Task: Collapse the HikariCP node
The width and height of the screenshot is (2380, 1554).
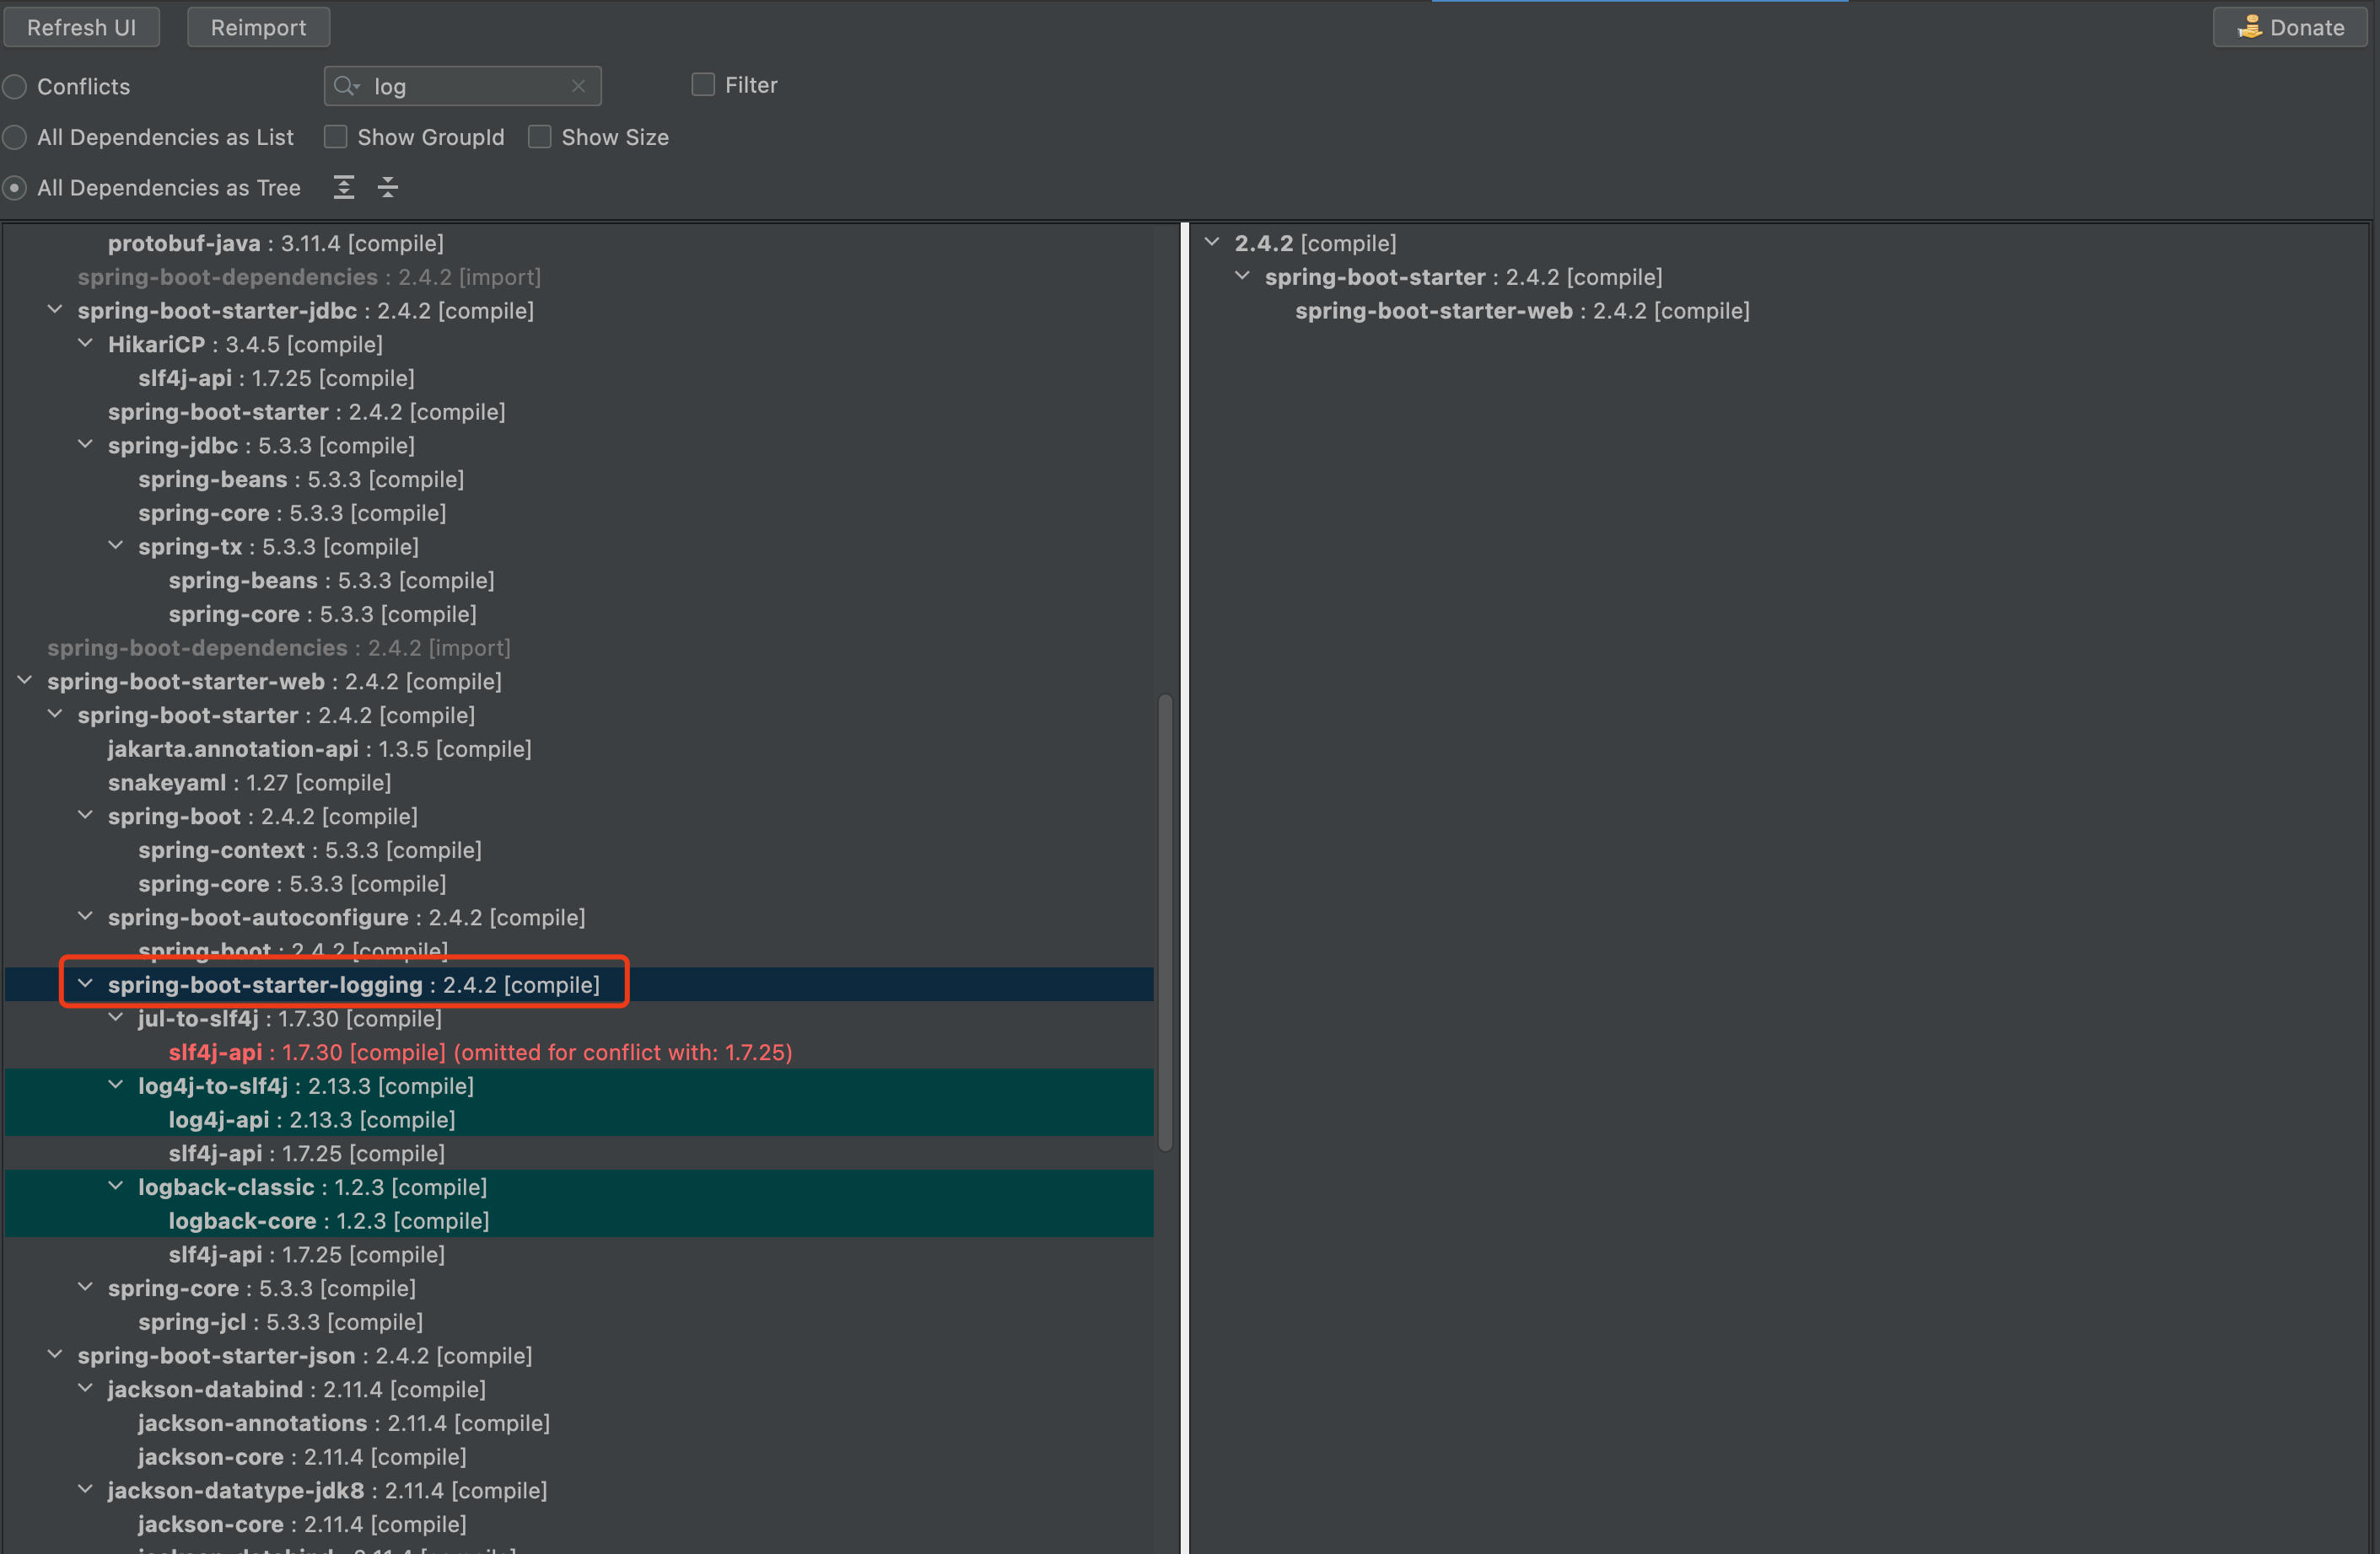Action: (x=86, y=344)
